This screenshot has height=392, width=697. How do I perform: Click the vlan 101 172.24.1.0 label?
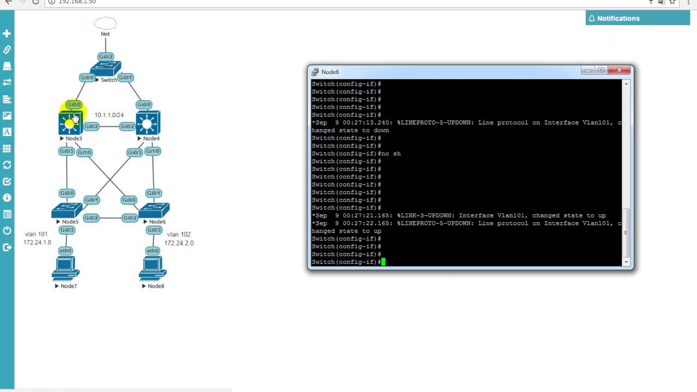pos(37,238)
